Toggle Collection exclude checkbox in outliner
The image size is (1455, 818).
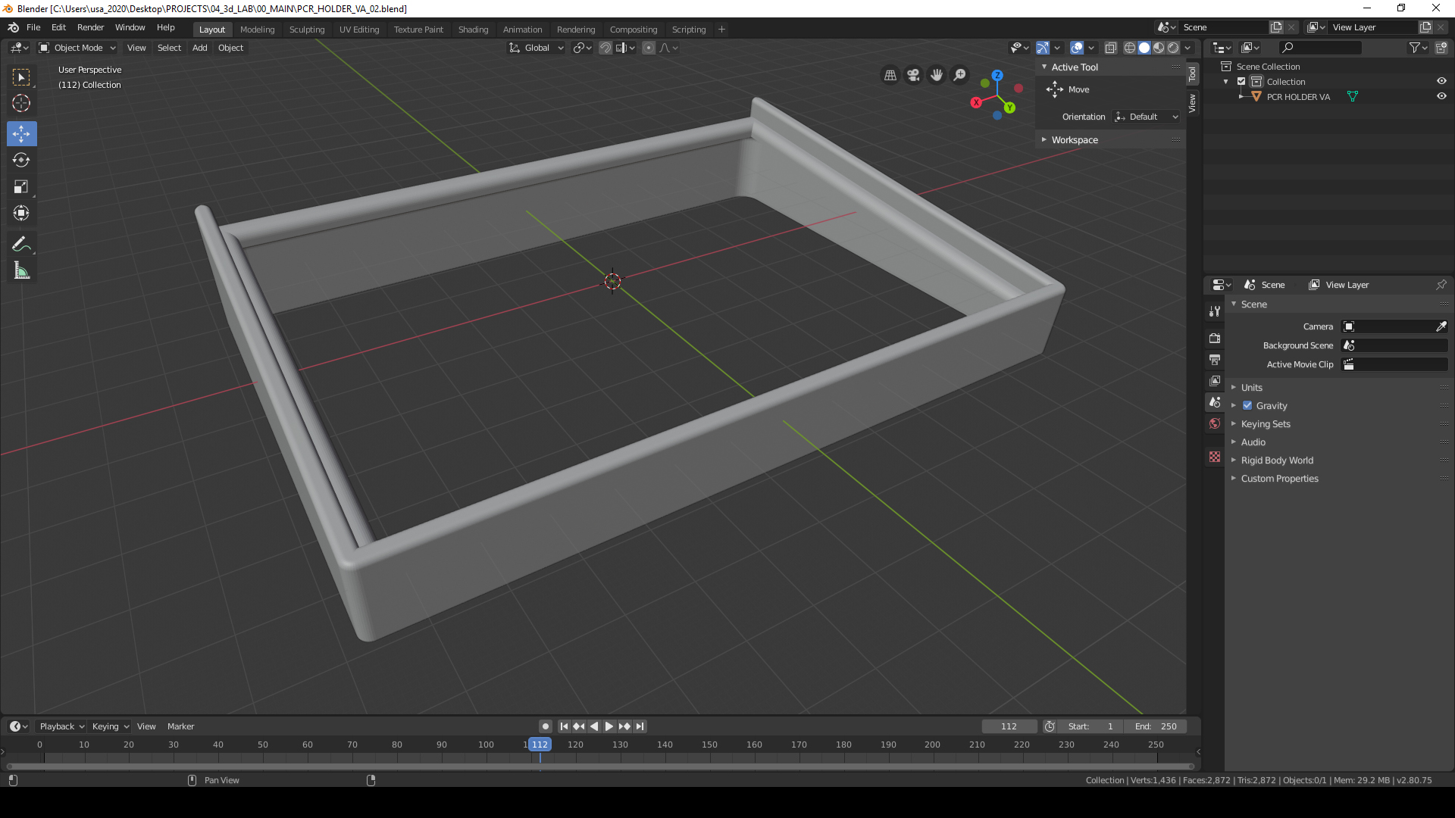point(1241,82)
